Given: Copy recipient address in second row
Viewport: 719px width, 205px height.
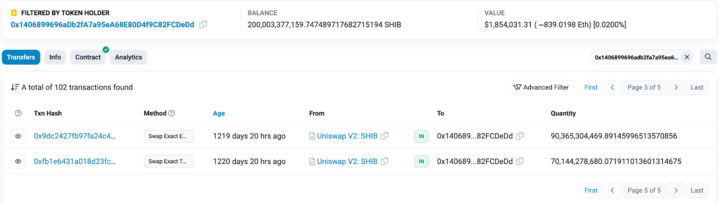Looking at the screenshot, I should tap(520, 162).
